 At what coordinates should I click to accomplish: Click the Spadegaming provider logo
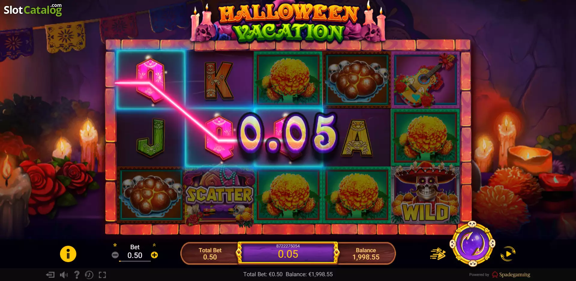(511, 274)
